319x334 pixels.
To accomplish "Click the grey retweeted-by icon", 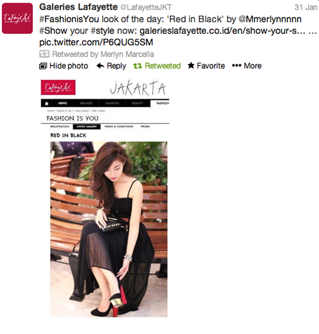I will [x=44, y=54].
